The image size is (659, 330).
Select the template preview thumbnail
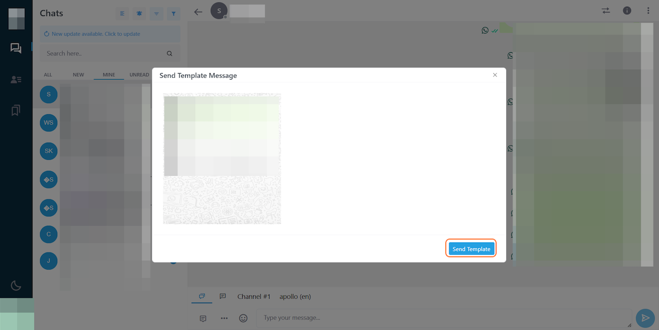click(x=222, y=159)
